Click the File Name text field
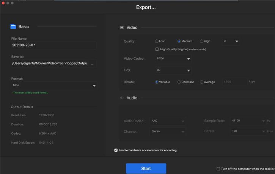 (53, 45)
